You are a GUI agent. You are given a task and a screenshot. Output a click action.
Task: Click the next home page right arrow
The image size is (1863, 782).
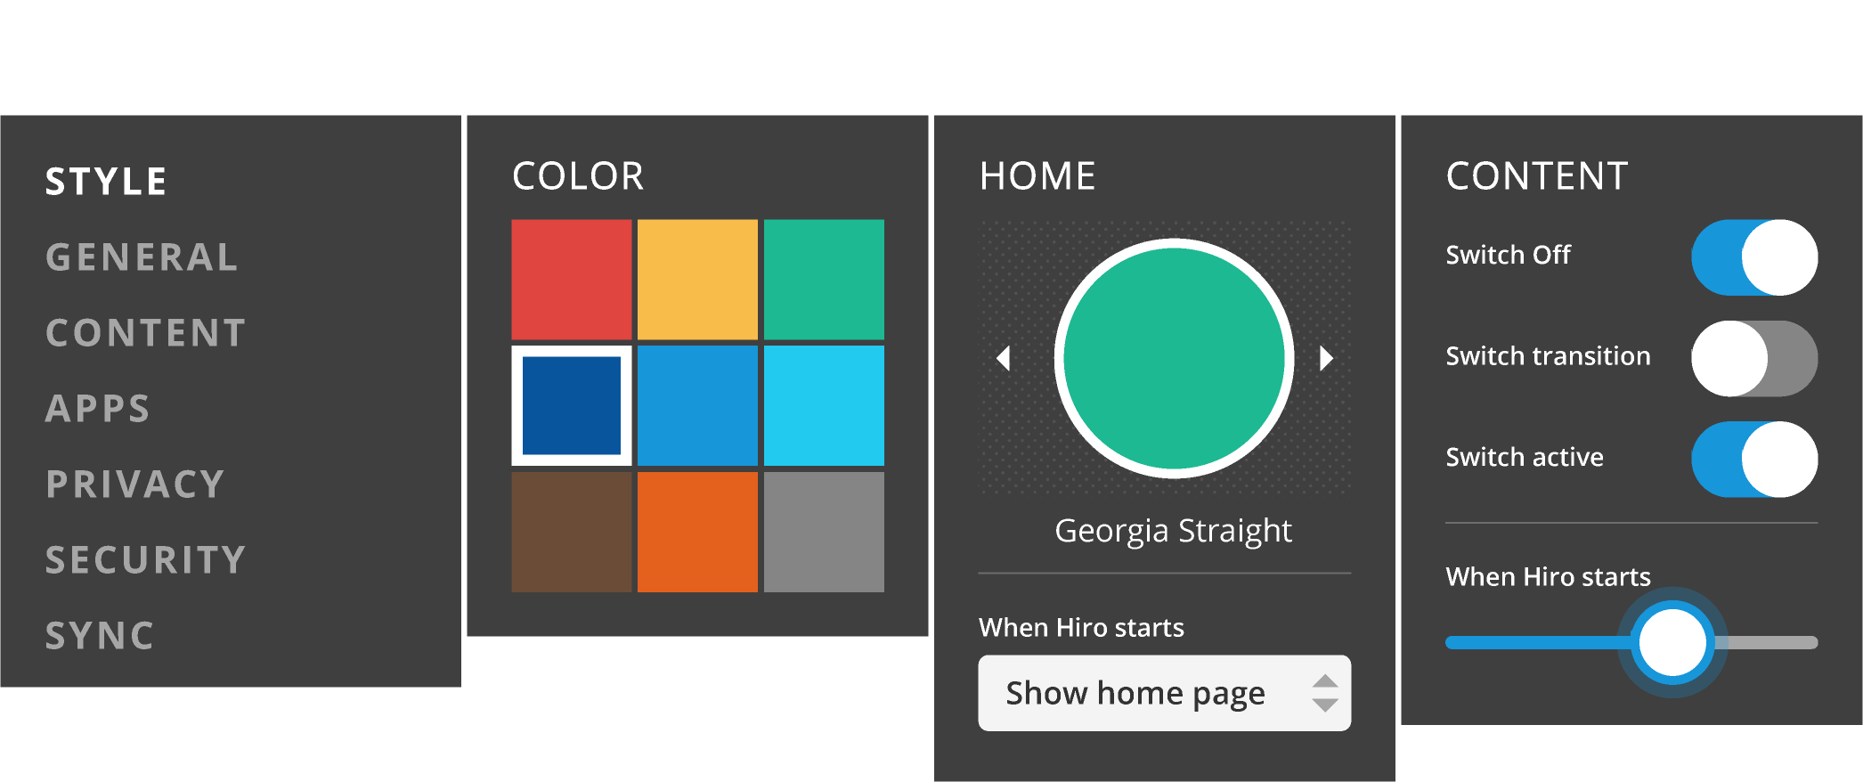1326,358
